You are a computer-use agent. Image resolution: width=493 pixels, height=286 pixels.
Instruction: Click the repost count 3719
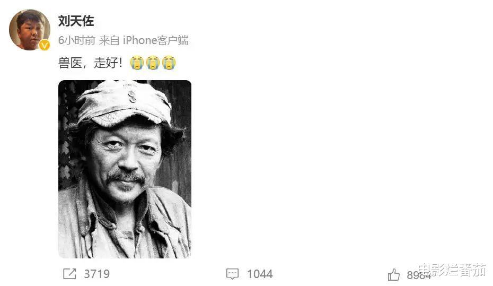point(97,274)
